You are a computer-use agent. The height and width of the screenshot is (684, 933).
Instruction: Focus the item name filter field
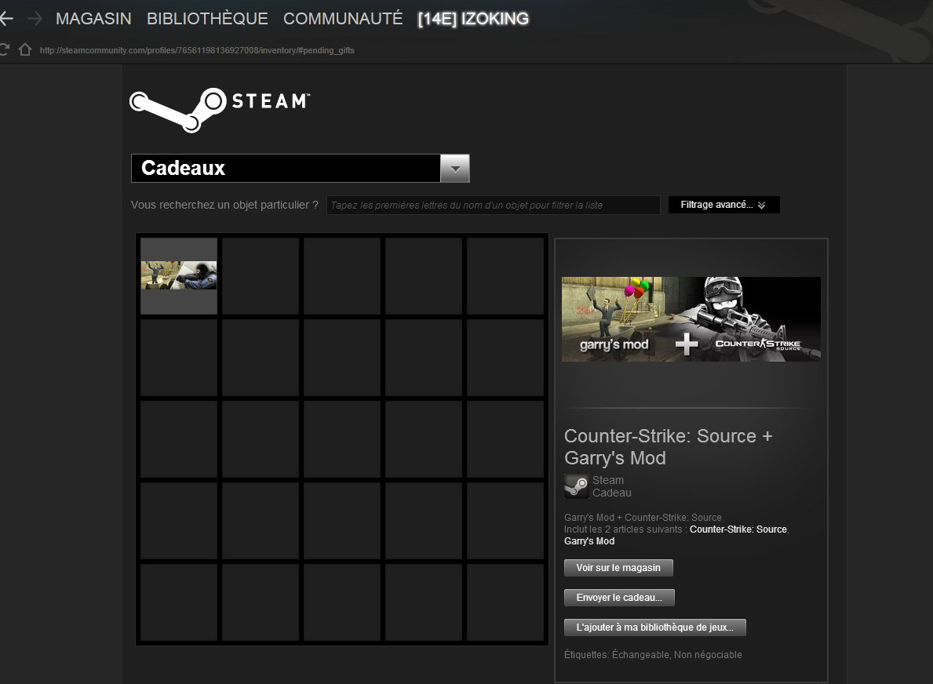coord(494,206)
